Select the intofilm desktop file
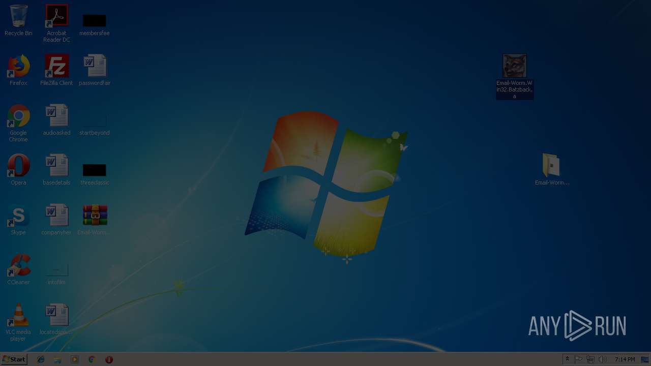 (x=56, y=274)
